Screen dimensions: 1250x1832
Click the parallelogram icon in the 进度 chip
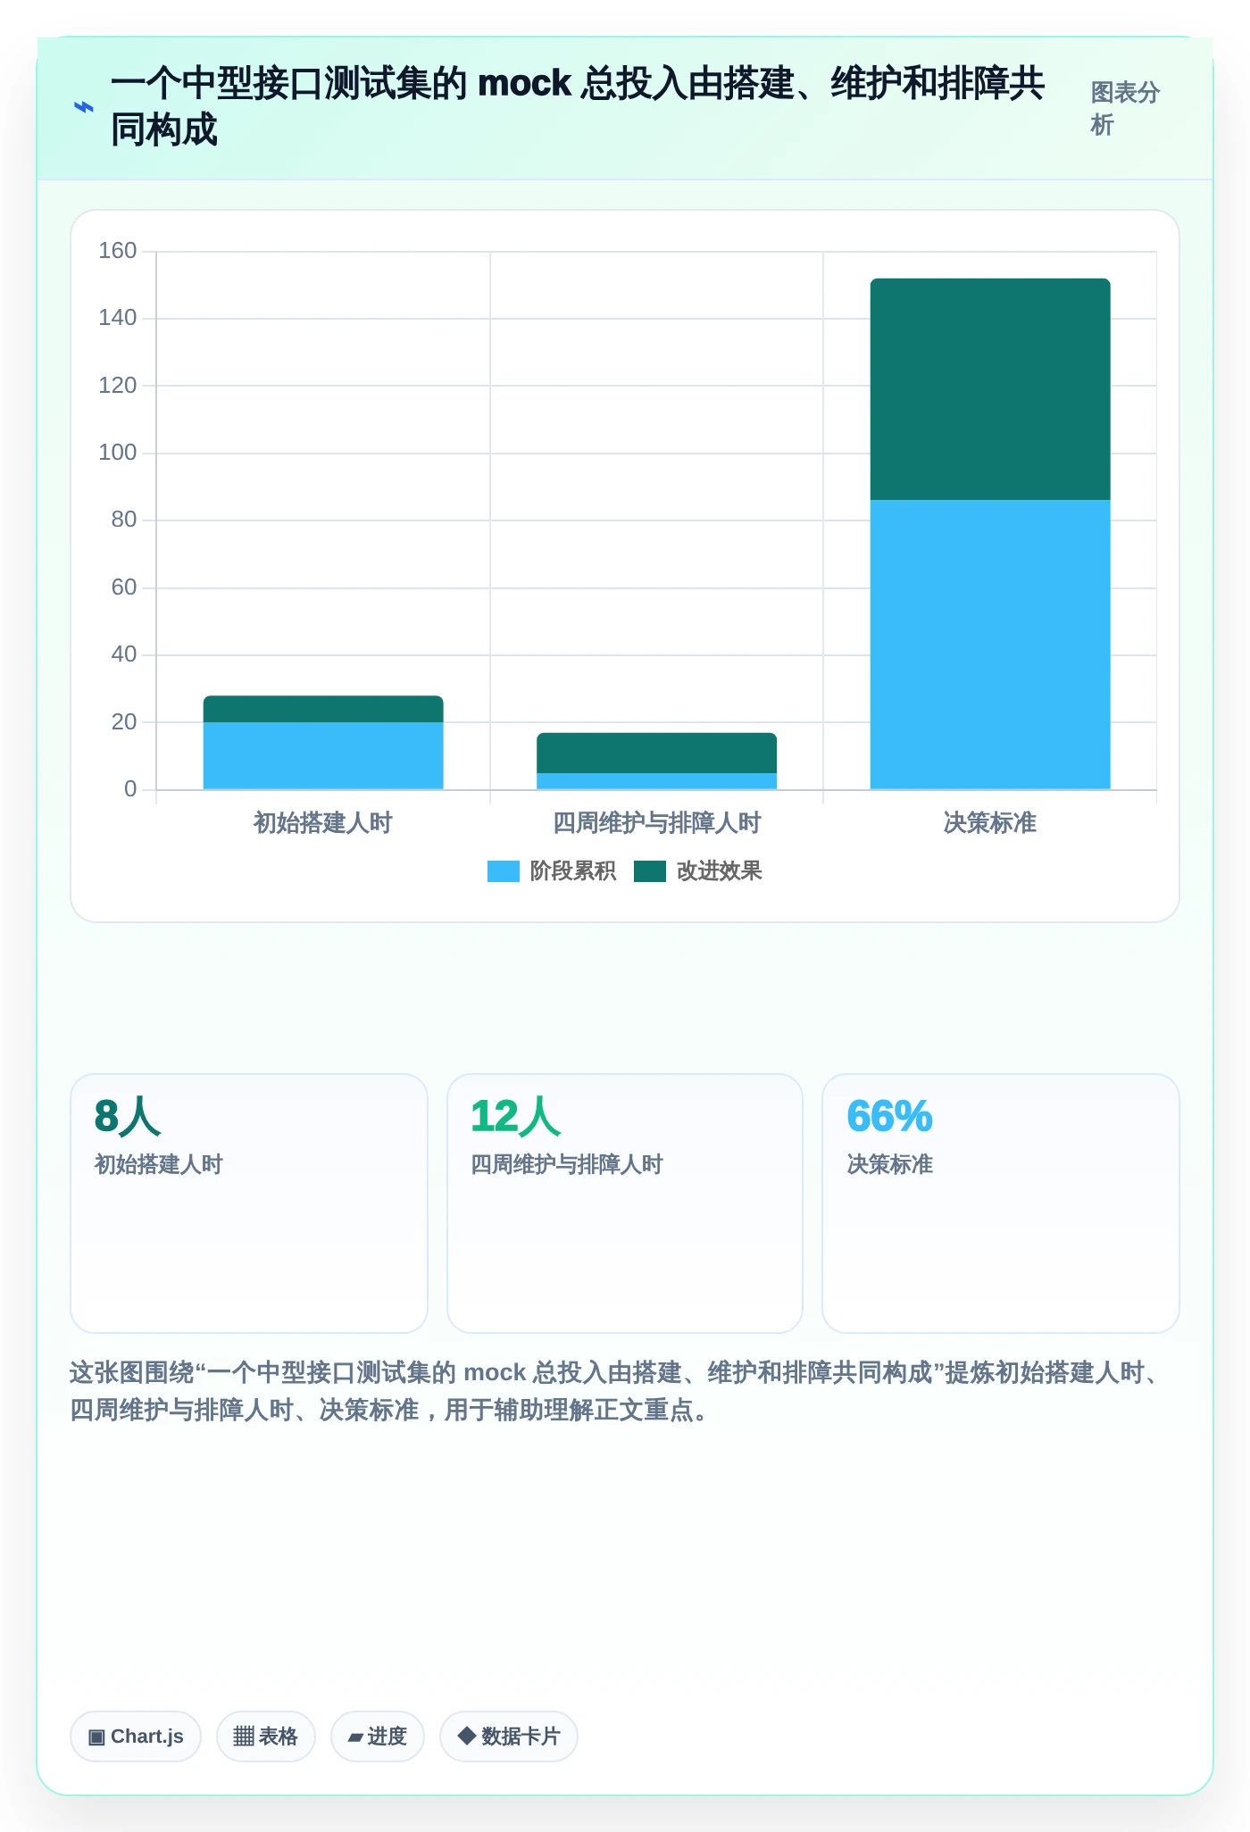click(355, 1737)
